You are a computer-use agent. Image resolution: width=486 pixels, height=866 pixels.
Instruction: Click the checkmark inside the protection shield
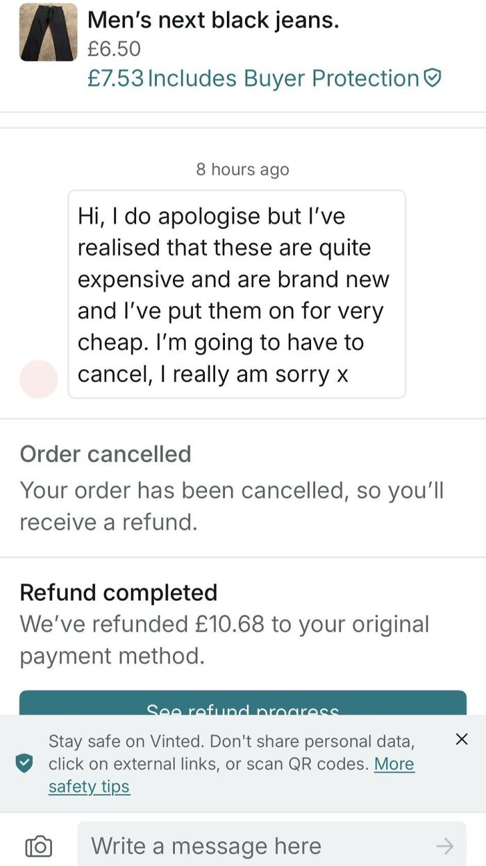[26, 763]
